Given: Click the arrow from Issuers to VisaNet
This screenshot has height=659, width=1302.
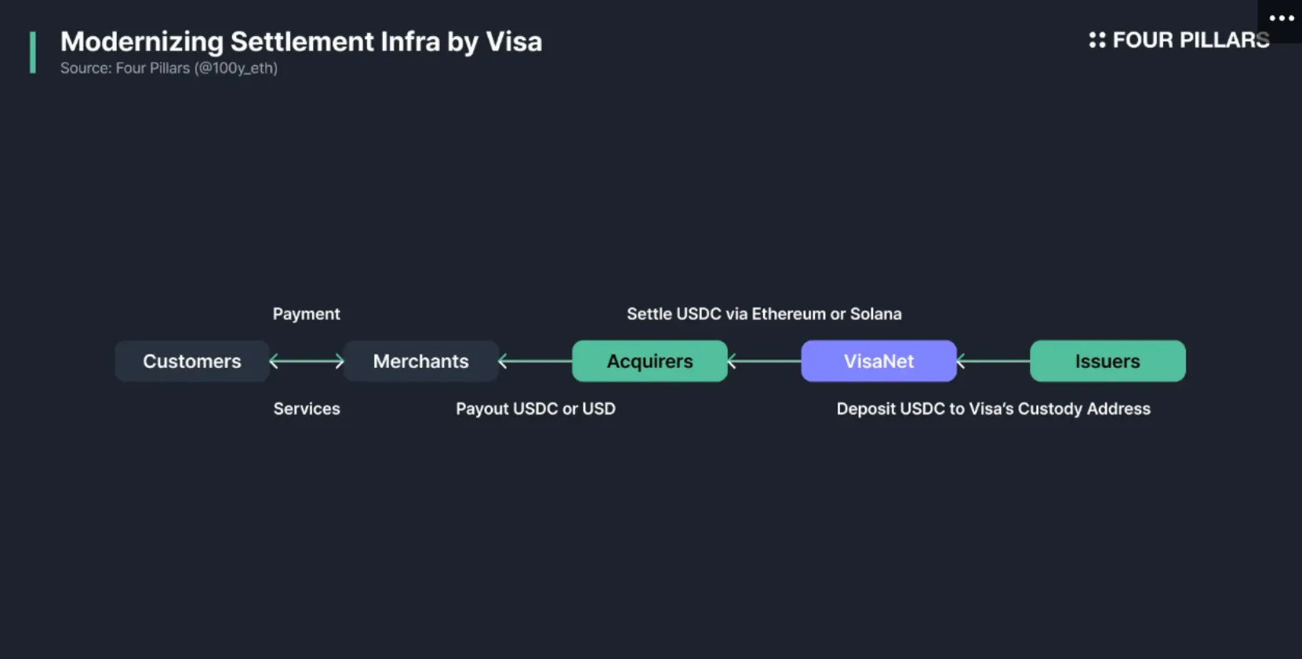Looking at the screenshot, I should [x=993, y=361].
